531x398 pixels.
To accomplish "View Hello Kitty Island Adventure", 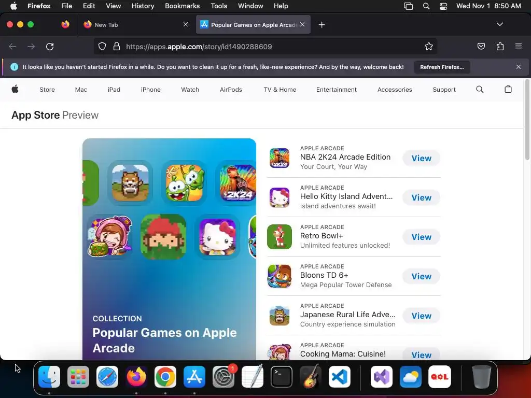I will click(x=421, y=197).
